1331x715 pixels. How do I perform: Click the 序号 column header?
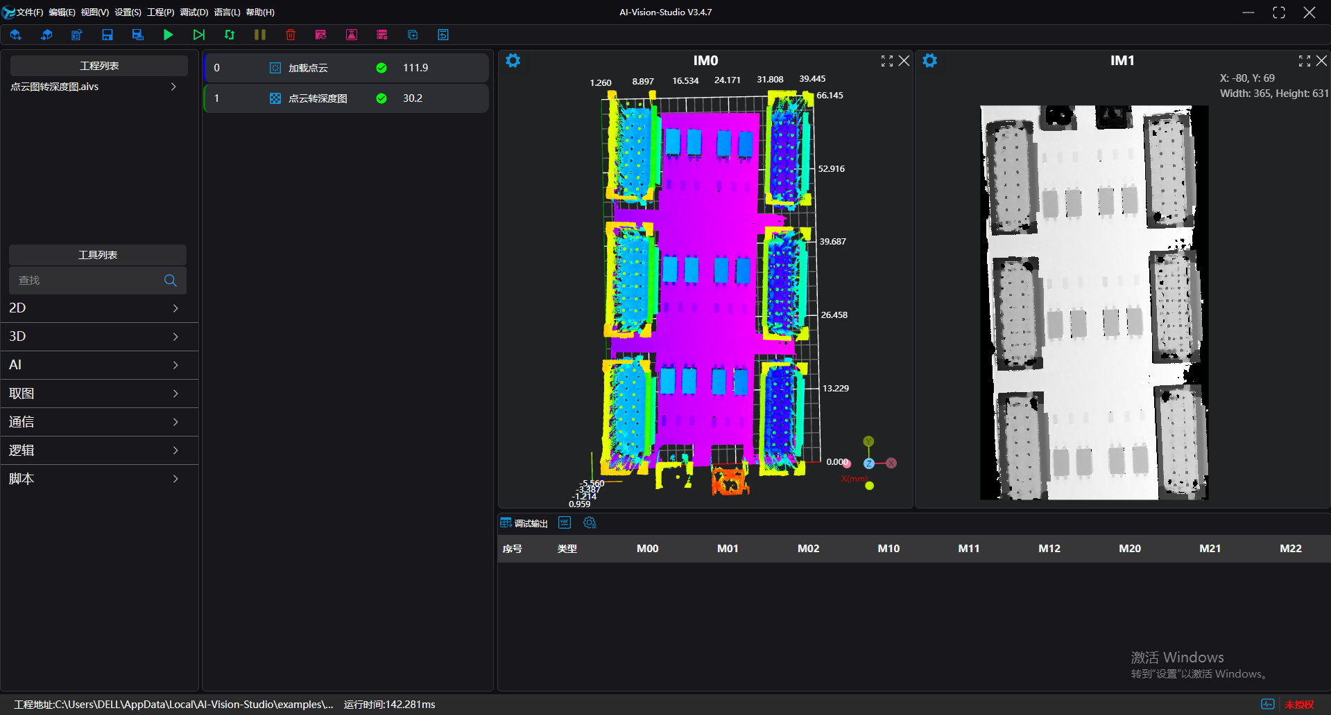tap(513, 549)
